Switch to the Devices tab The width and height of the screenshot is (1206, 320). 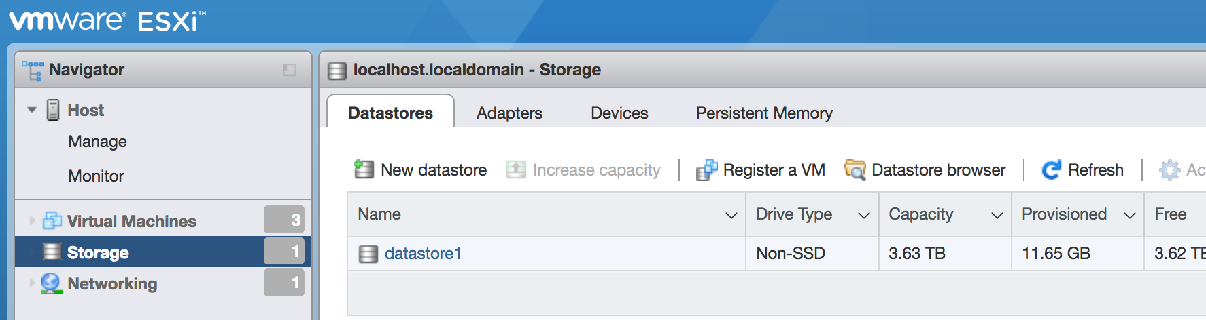[619, 113]
